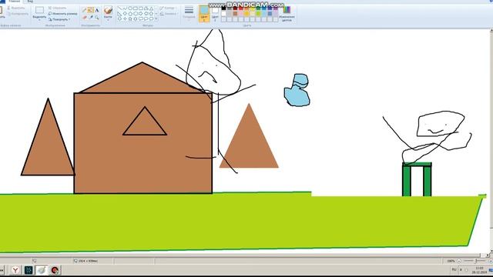Choose the Up arrow shape
The height and width of the screenshot is (277, 493).
tap(151, 14)
